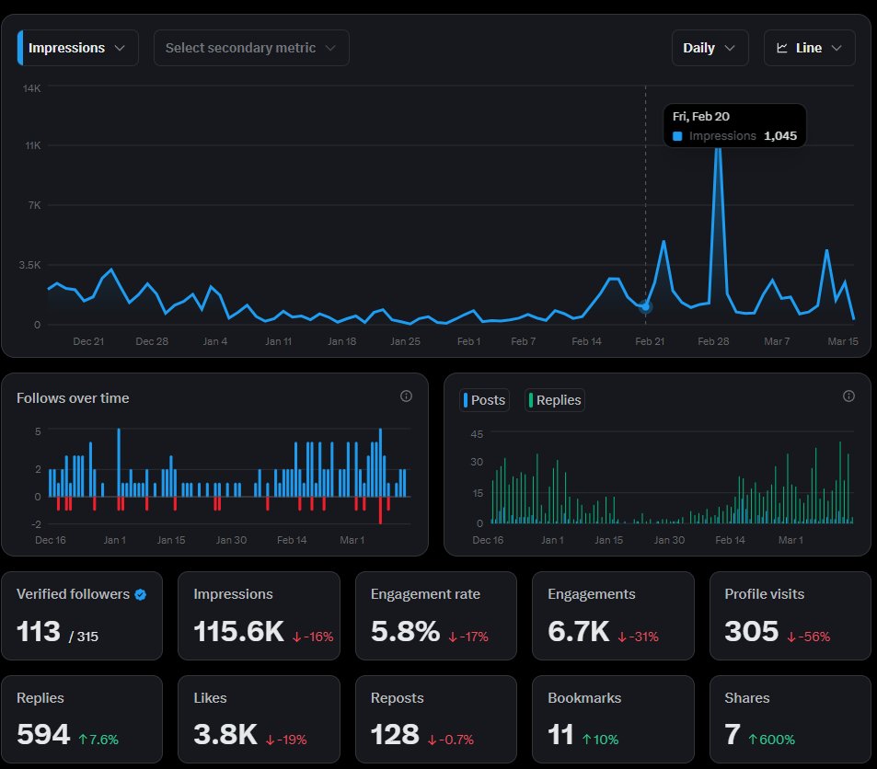This screenshot has width=877, height=769.
Task: Open the Select secondary metric dropdown
Action: point(251,47)
